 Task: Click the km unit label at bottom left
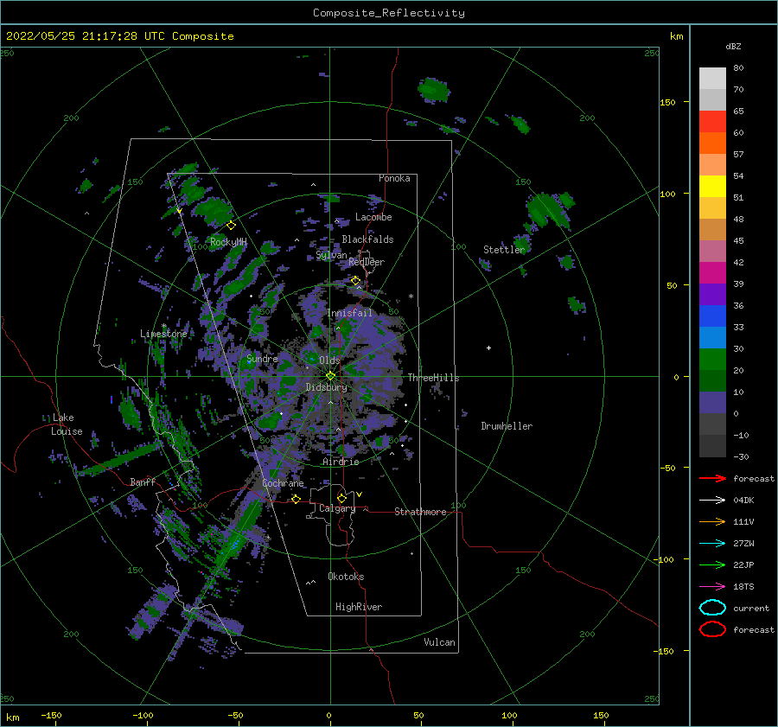(12, 717)
